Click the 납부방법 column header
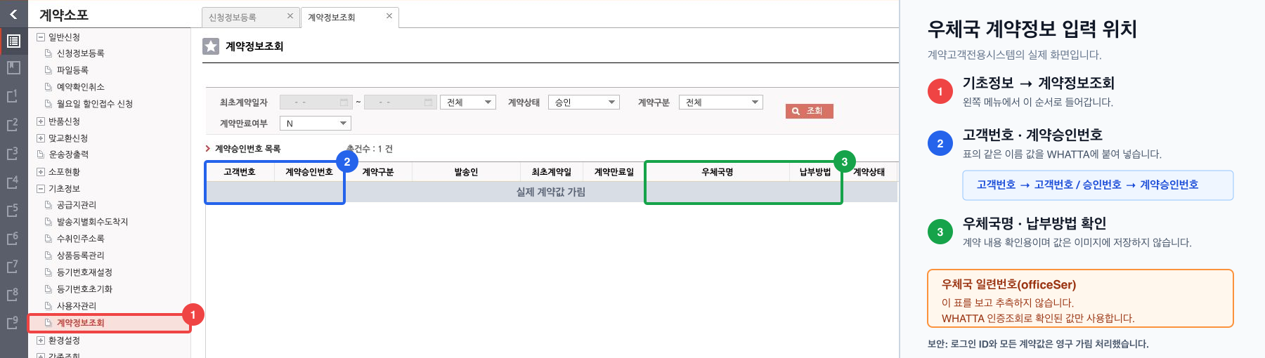 [x=815, y=172]
